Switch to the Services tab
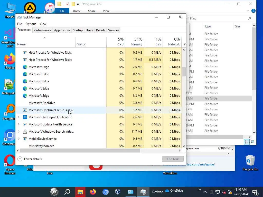 click(113, 30)
